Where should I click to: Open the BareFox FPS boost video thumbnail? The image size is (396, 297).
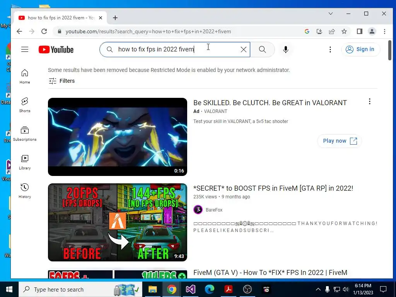[x=118, y=222]
